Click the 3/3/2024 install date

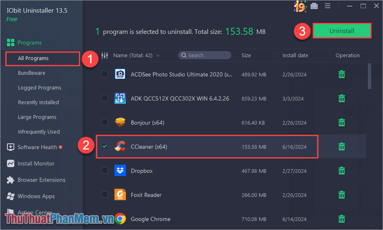(x=293, y=98)
